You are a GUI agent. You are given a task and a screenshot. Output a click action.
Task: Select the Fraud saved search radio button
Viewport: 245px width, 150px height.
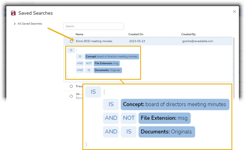[x=71, y=86]
